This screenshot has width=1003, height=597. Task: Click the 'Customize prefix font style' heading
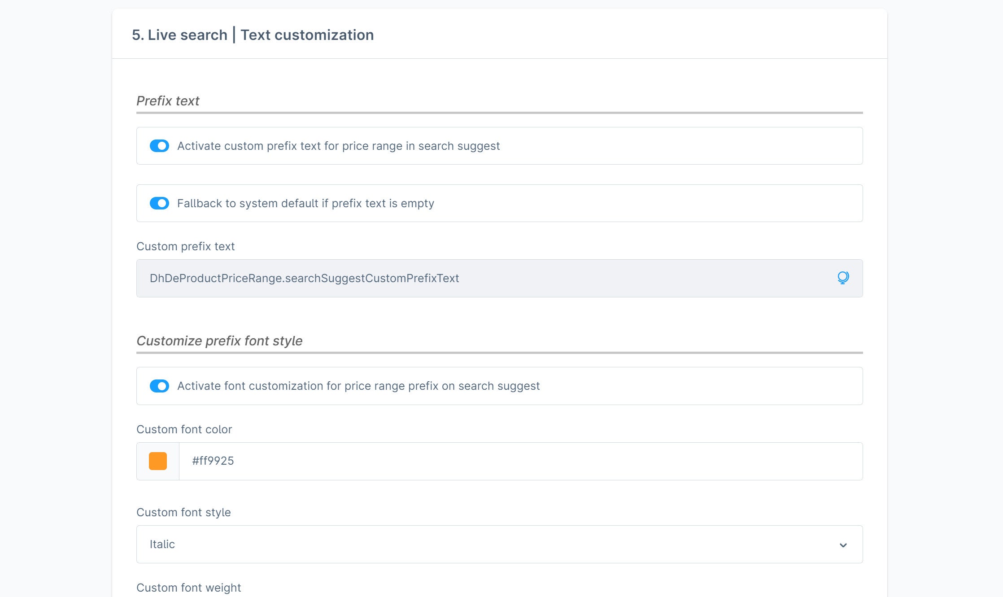pyautogui.click(x=219, y=341)
